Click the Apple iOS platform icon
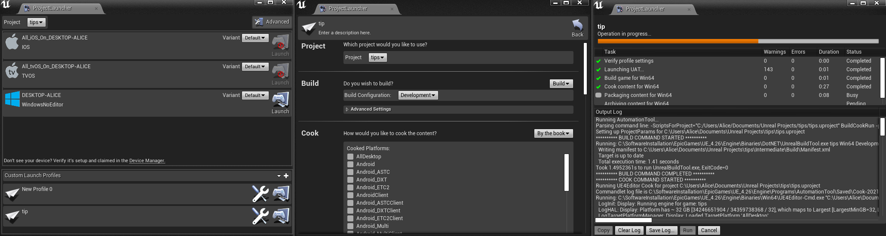The height and width of the screenshot is (236, 886). (12, 42)
